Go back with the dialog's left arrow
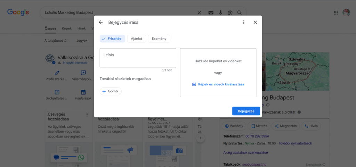 pos(100,22)
